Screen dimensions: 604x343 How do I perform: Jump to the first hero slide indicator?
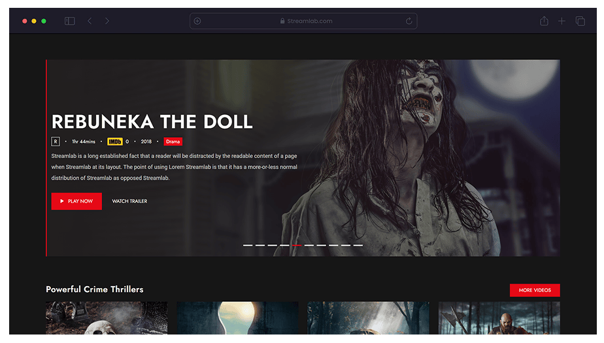coord(248,245)
